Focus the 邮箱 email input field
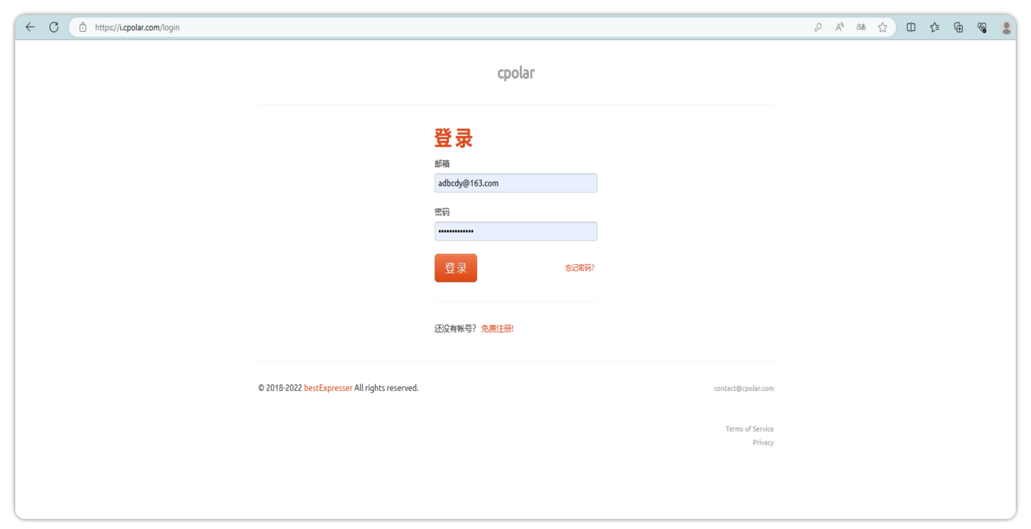This screenshot has height=529, width=1031. point(515,183)
